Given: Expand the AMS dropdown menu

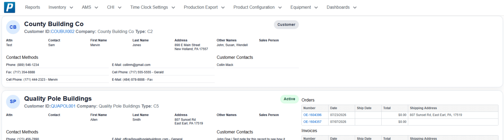Looking at the screenshot, I should [x=90, y=7].
